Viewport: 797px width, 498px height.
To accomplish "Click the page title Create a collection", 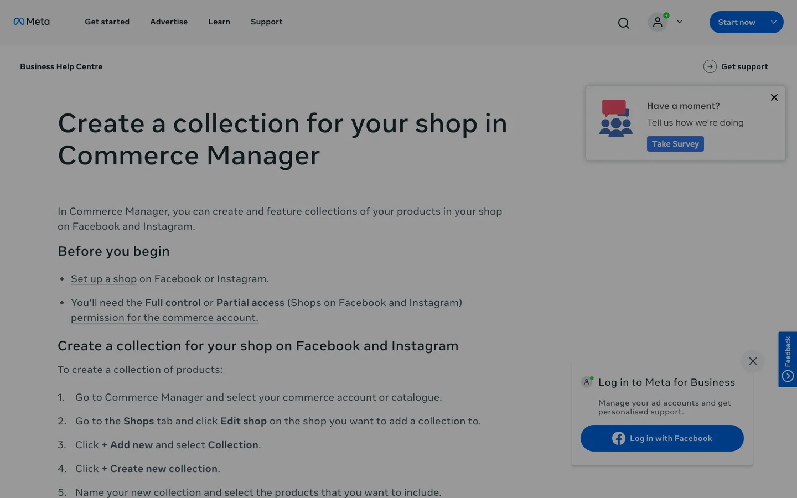I will click(x=282, y=139).
